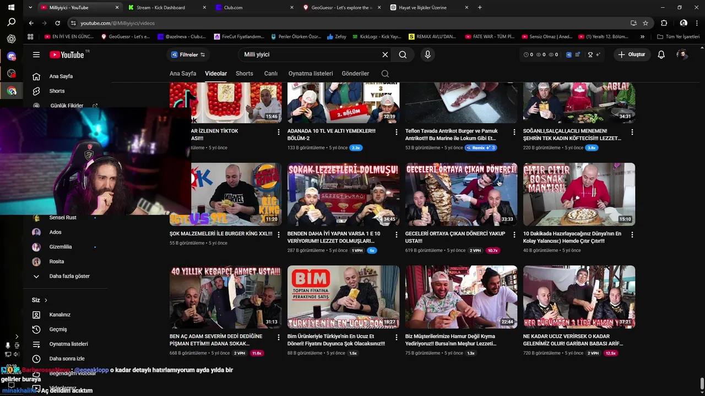Open video title BENDEN DAHA İYİ YAPAN VARSA
705x396 pixels.
pyautogui.click(x=334, y=237)
